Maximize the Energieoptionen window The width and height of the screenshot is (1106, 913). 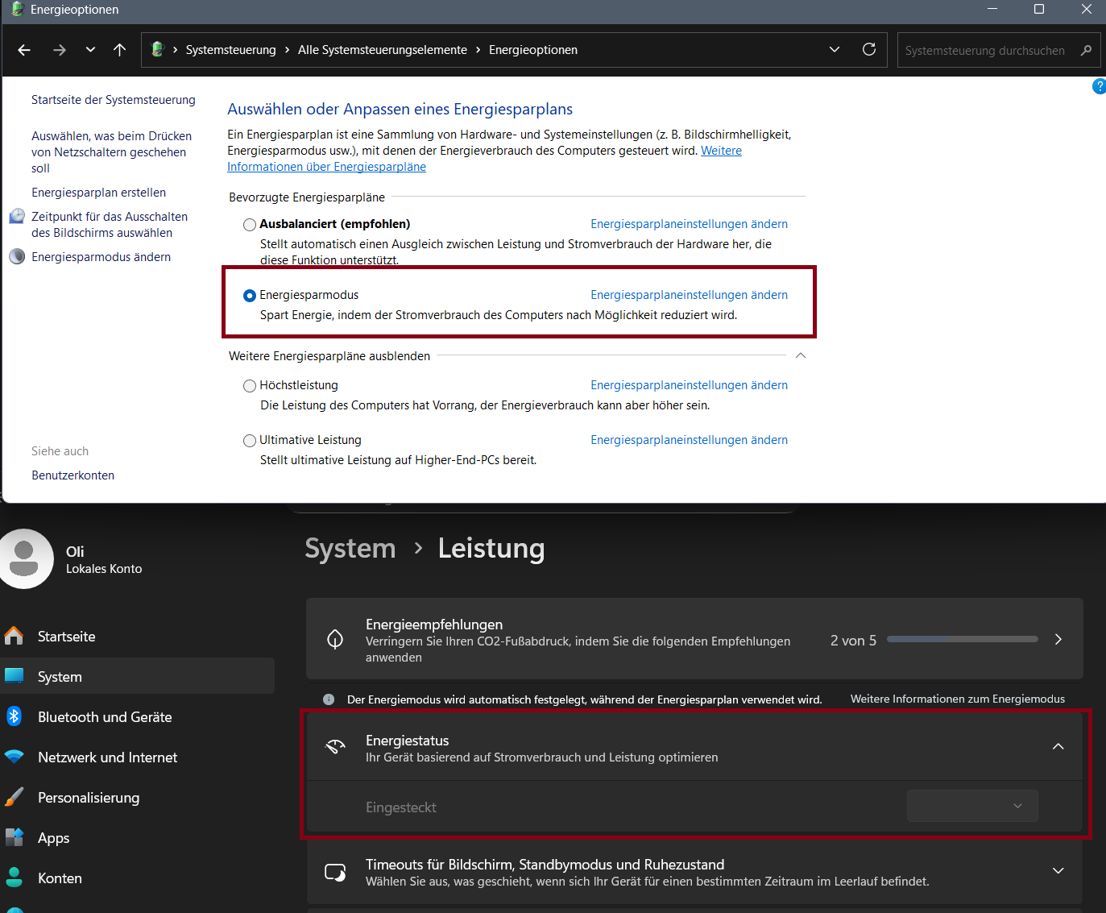tap(1039, 9)
